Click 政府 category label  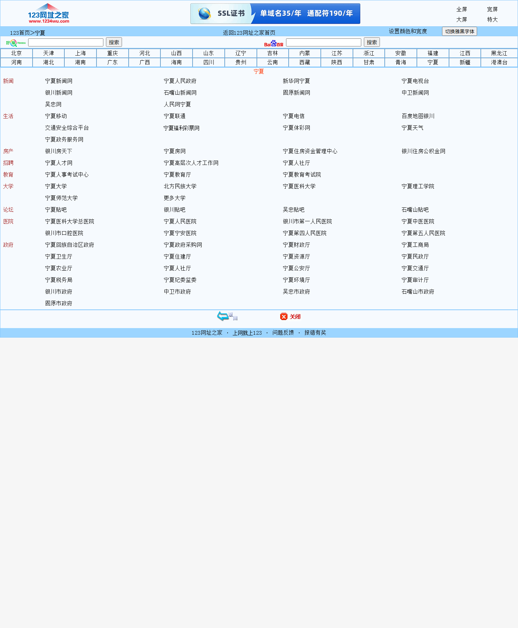click(x=8, y=245)
